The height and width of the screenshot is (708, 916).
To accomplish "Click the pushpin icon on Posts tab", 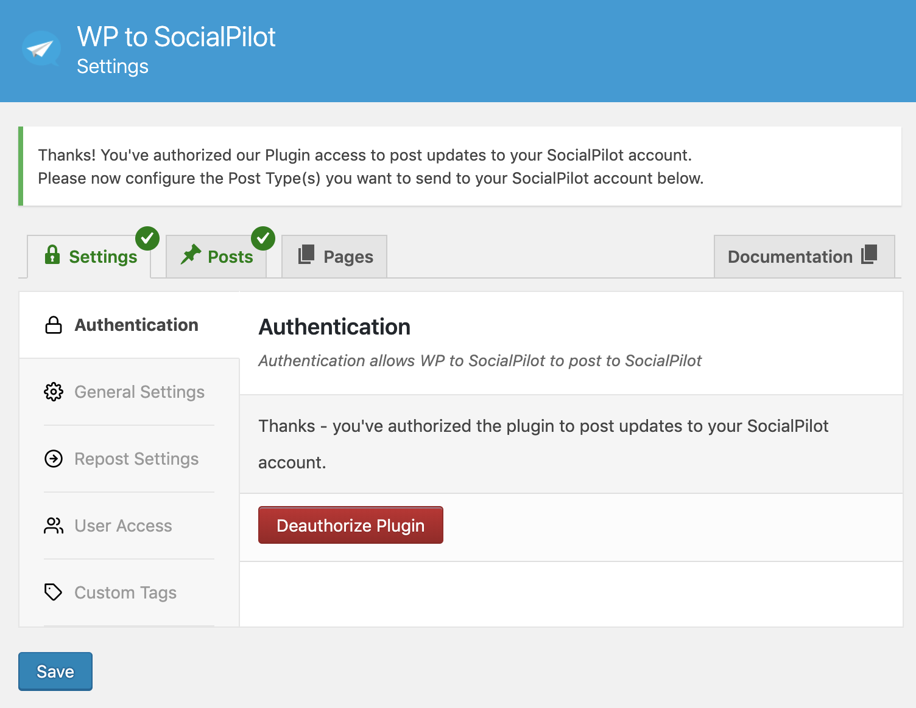I will click(191, 255).
